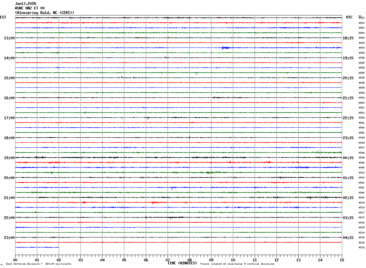Viewport: 366px width, 268px height.
Task: Click the 00:15 UTC row label
Action: 348,158
